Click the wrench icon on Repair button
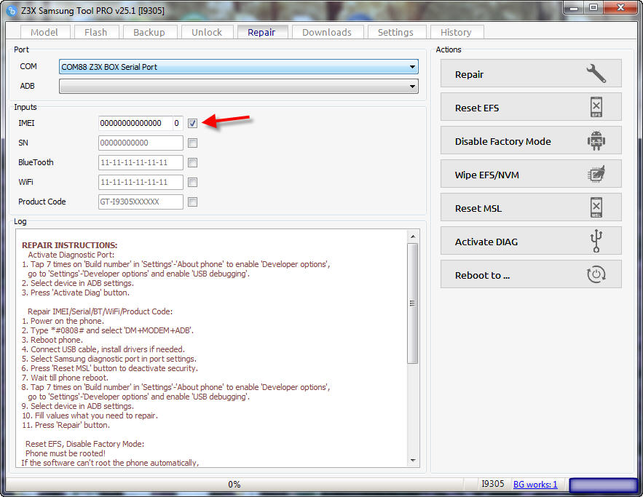 [x=596, y=73]
